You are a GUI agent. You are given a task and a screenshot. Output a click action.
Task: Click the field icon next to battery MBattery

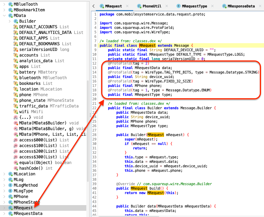point(16,72)
